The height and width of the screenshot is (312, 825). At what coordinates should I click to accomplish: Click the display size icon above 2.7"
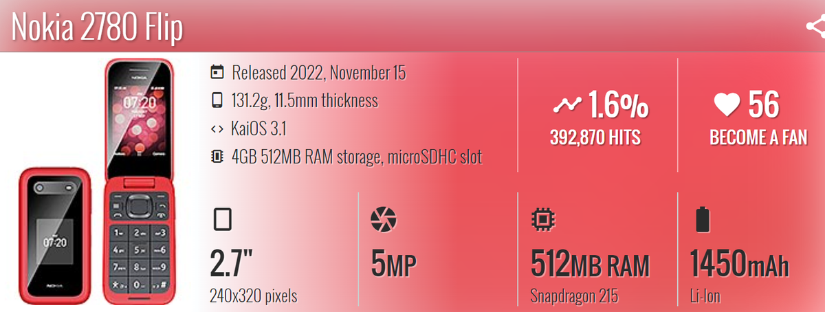(x=223, y=220)
